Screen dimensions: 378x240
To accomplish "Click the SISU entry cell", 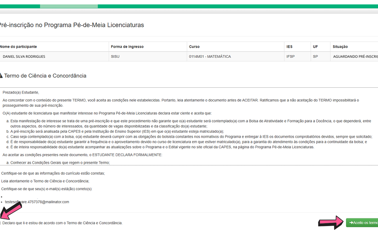I will pos(115,56).
